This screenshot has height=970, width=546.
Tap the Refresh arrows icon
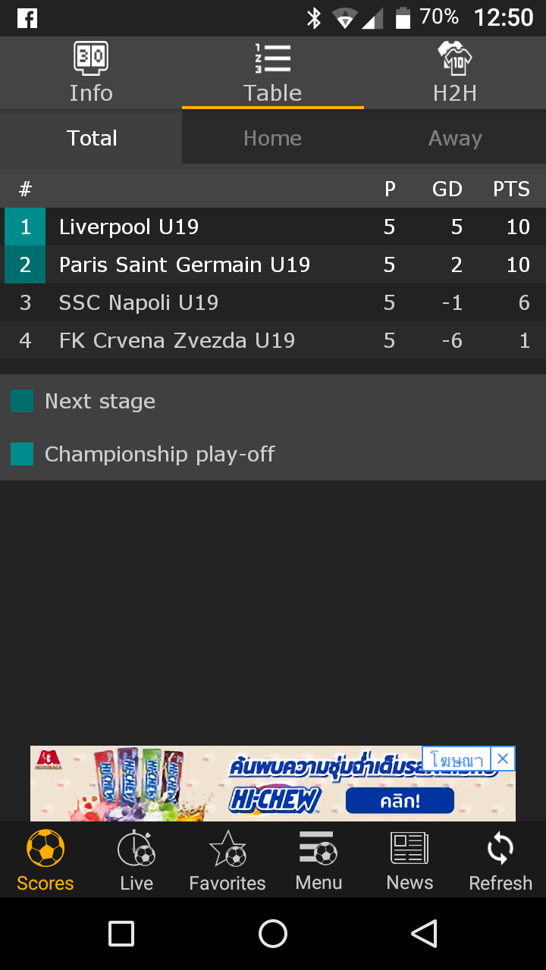[500, 849]
